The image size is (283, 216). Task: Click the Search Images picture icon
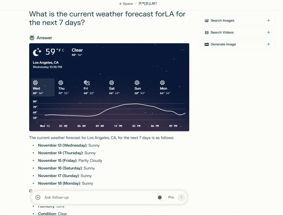pos(206,21)
